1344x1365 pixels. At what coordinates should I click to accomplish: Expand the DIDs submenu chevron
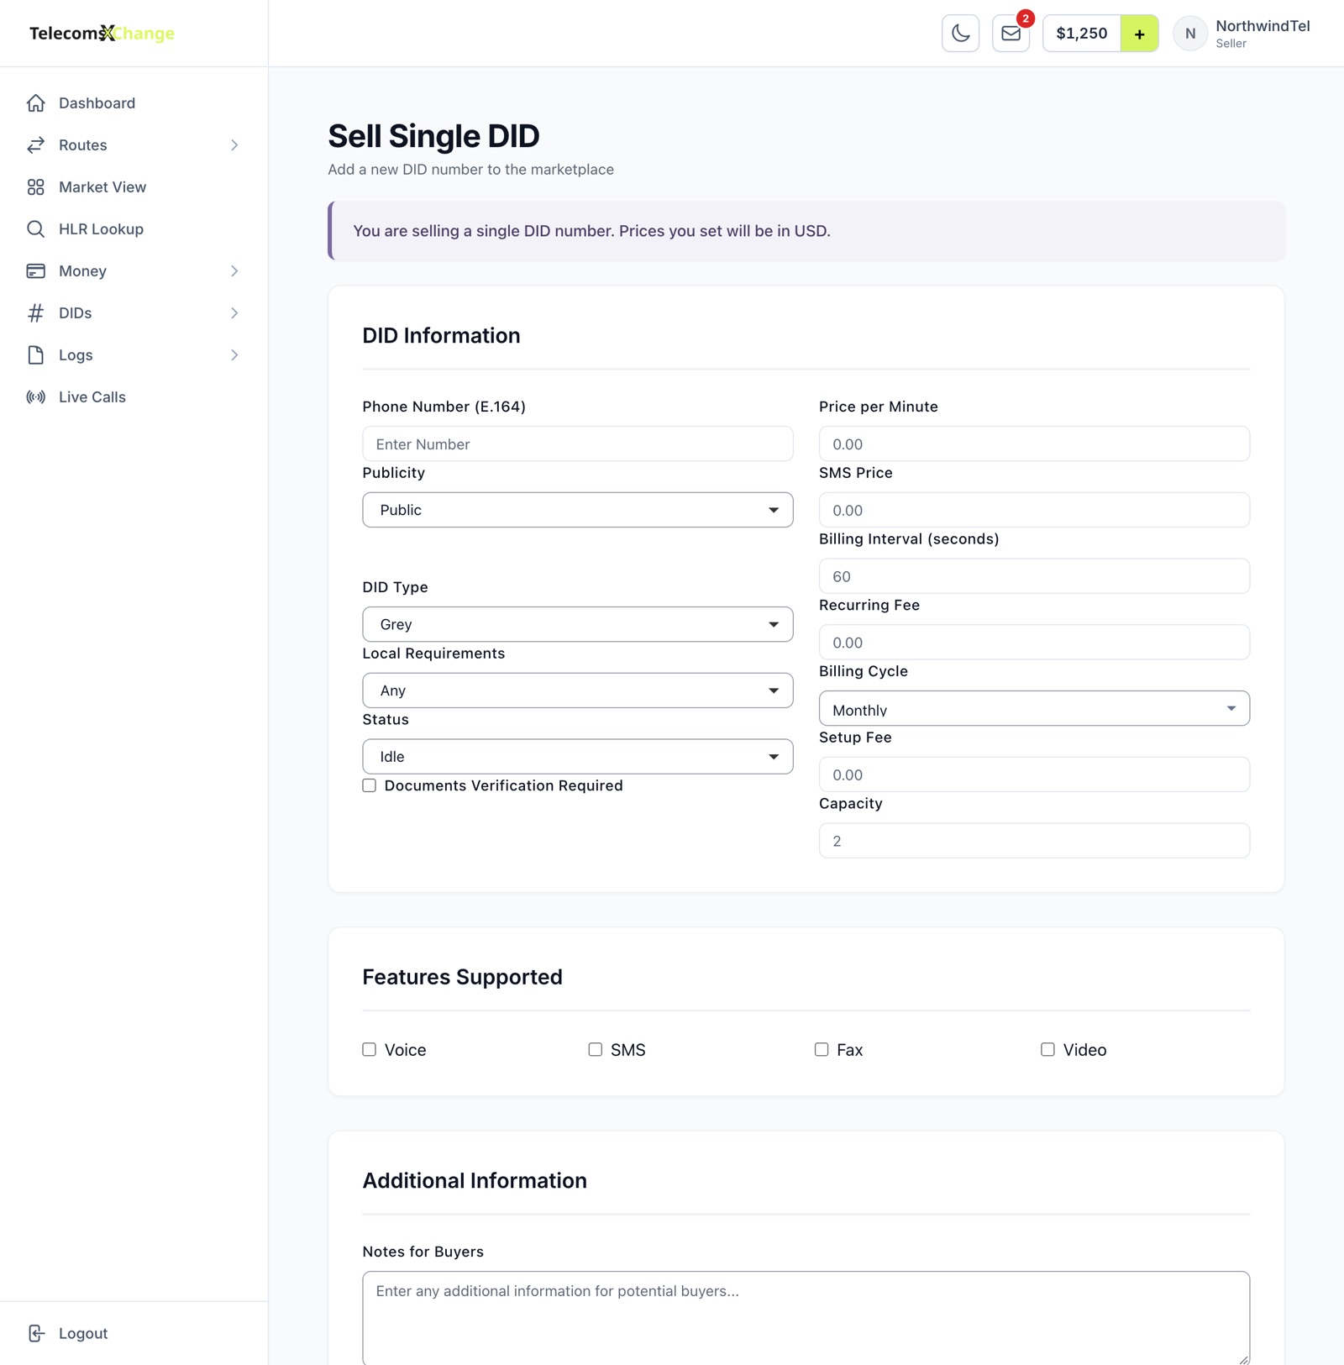[x=234, y=313]
